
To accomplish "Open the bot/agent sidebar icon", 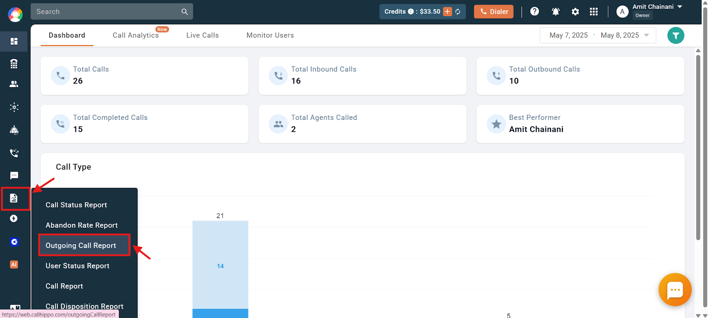I will coord(14,130).
